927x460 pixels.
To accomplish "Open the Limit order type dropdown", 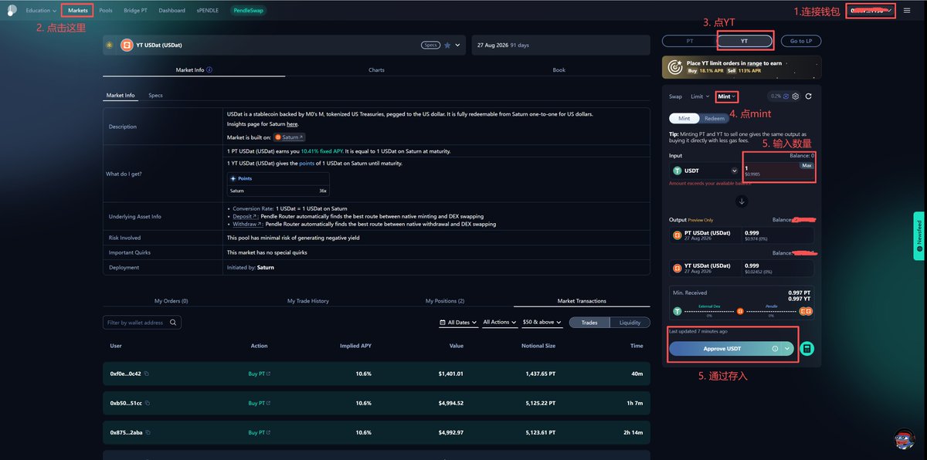I will pyautogui.click(x=700, y=96).
